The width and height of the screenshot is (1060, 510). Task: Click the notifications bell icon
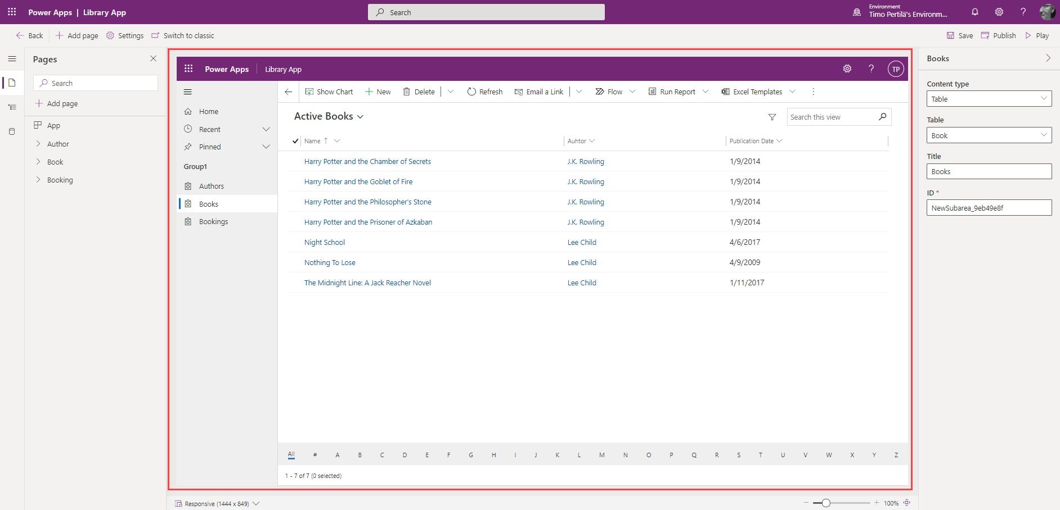(x=975, y=12)
